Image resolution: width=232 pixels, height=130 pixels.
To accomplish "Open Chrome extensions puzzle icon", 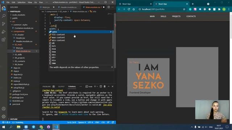I will click(x=219, y=9).
